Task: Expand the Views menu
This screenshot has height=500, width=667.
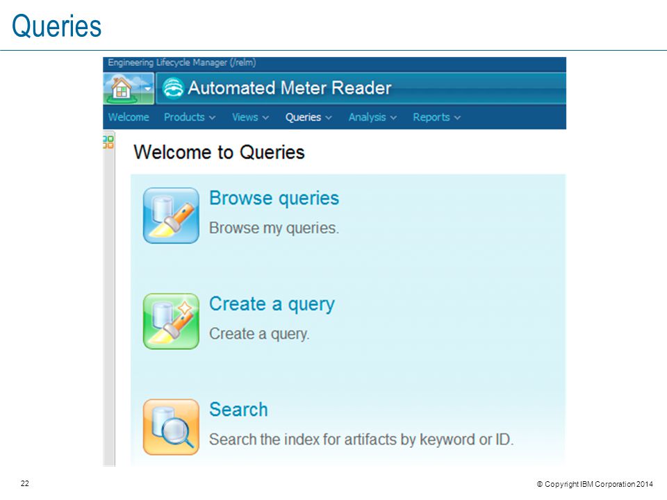Action: [x=251, y=117]
